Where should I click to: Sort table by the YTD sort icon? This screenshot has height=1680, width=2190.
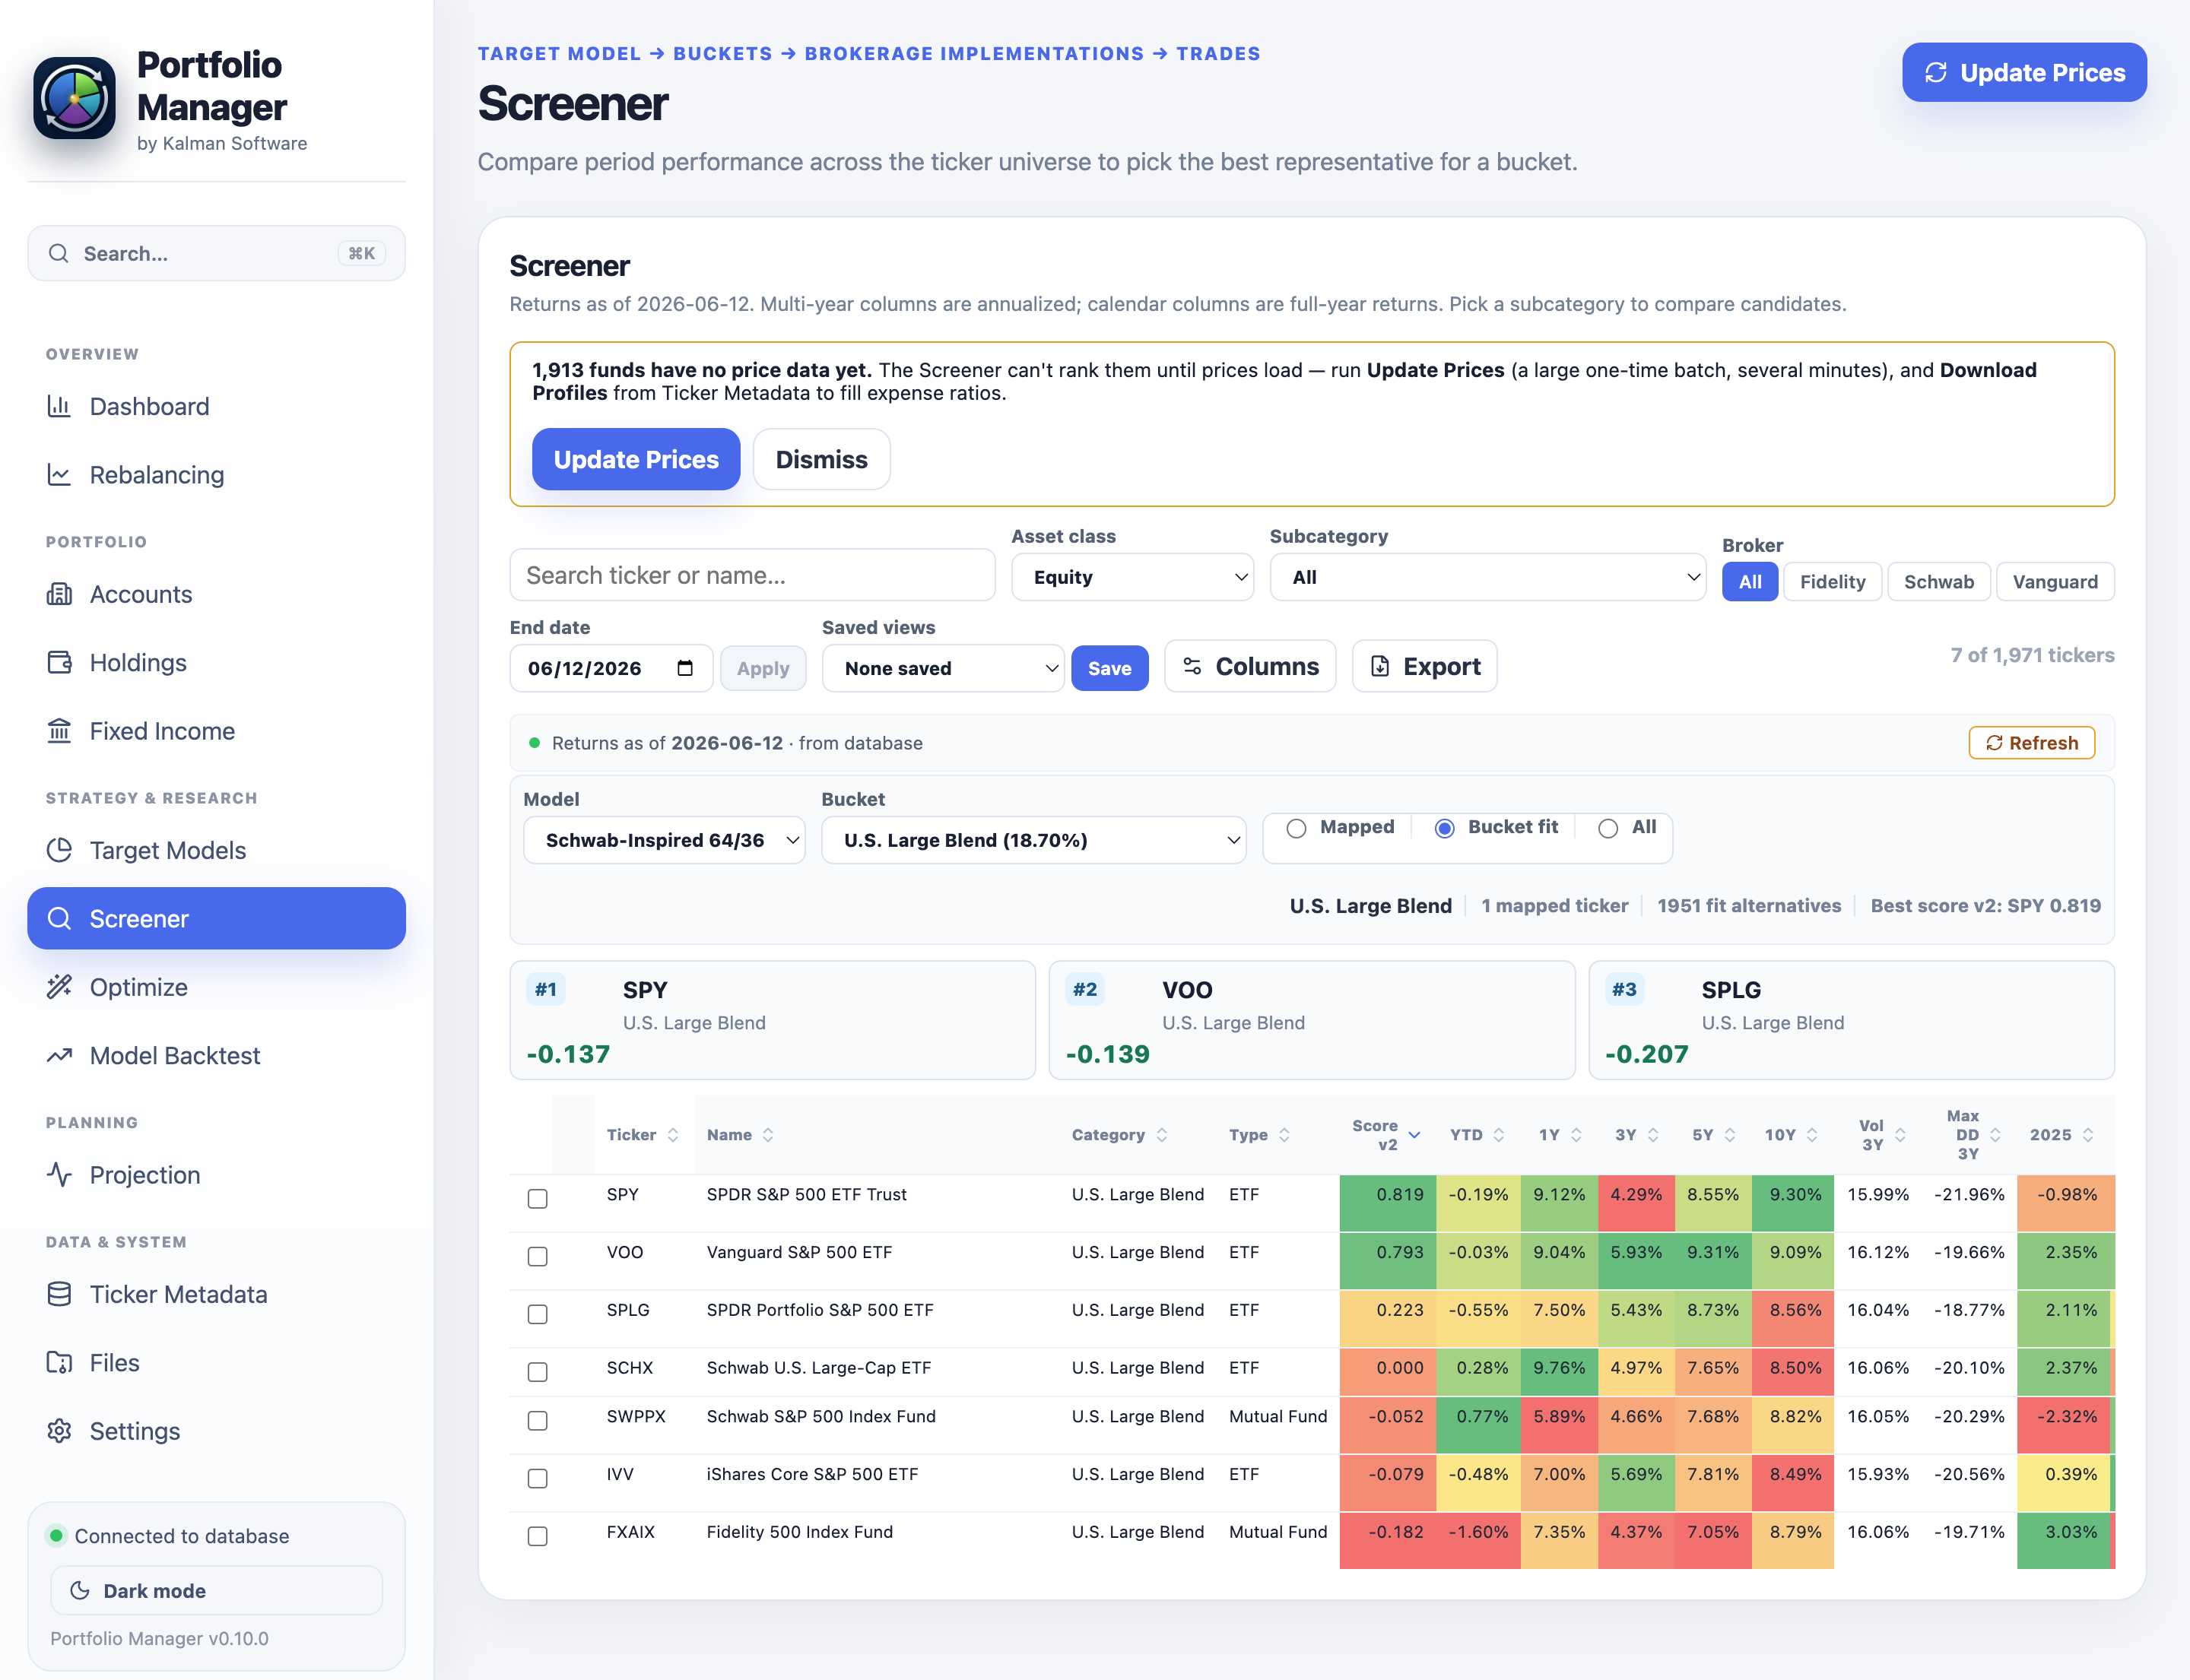1499,1135
